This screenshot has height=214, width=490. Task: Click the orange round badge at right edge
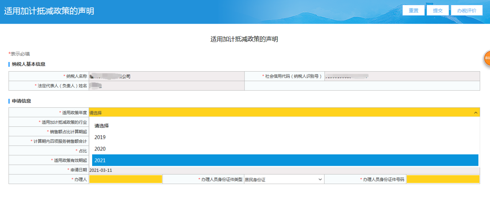pyautogui.click(x=487, y=58)
